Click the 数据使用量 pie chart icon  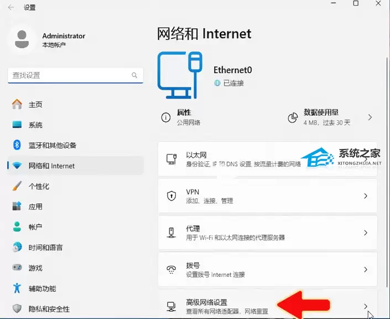(293, 117)
